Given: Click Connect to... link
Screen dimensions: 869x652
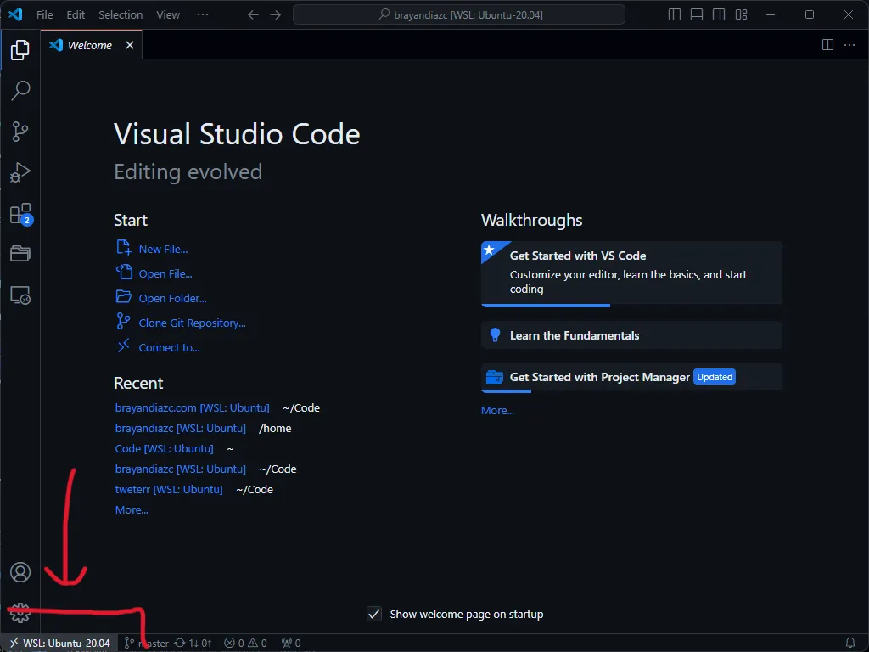Looking at the screenshot, I should click(169, 347).
